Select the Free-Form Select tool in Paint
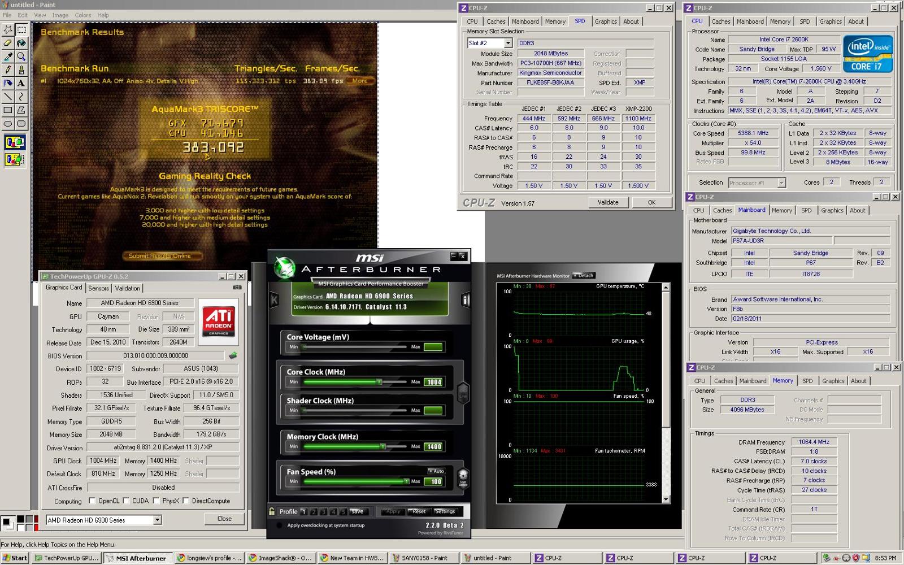This screenshot has height=565, width=904. tap(8, 29)
